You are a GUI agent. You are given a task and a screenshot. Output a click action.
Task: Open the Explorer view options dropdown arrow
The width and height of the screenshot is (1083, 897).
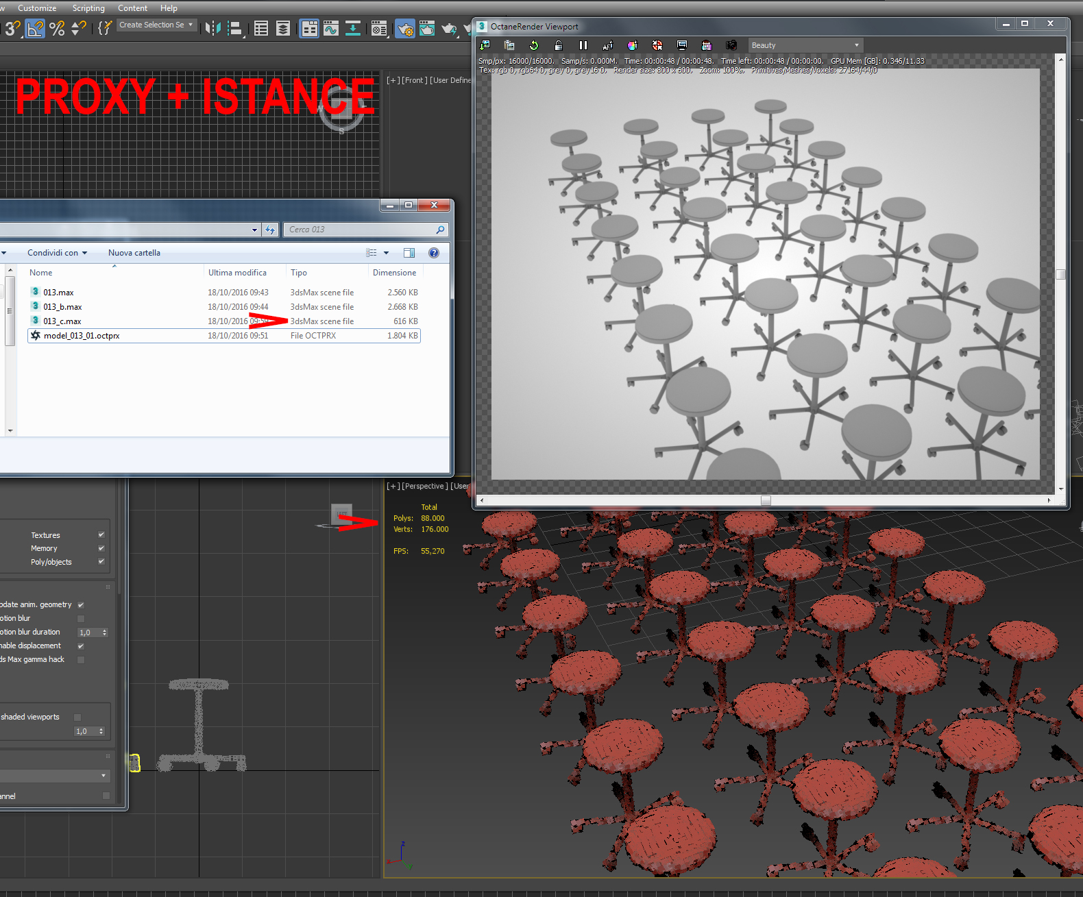click(386, 253)
